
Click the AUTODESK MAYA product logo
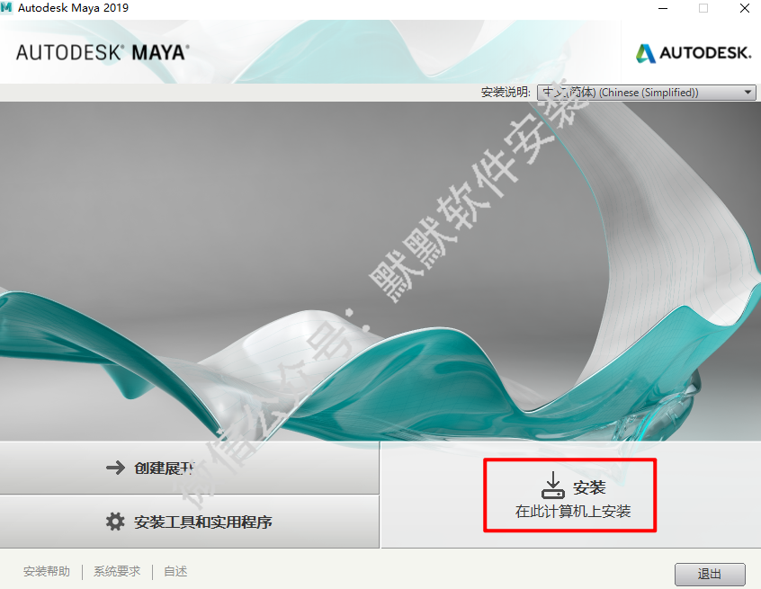pos(103,52)
